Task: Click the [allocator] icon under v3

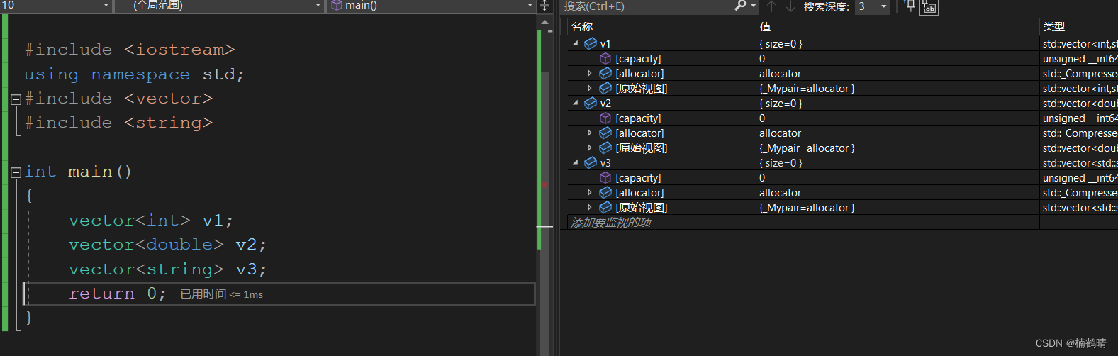Action: click(605, 192)
